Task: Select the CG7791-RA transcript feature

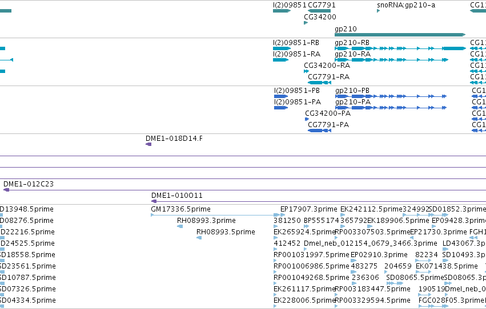Action: click(320, 83)
